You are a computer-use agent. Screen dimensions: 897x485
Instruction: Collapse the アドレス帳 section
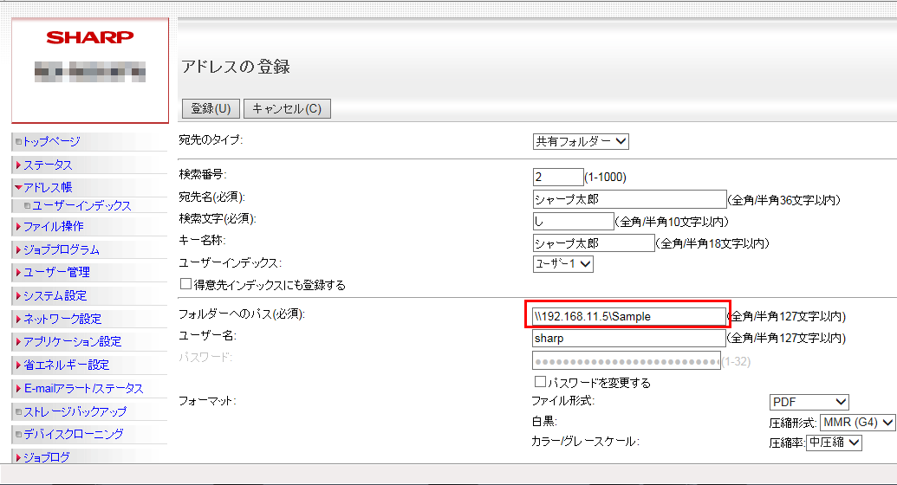47,187
